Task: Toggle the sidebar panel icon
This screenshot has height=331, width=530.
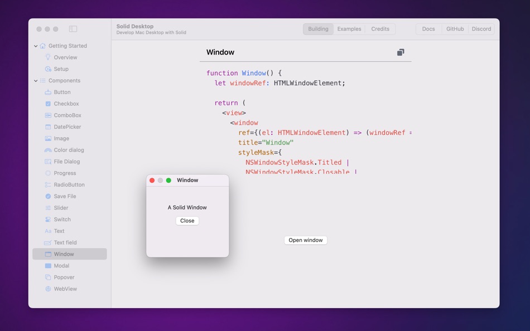Action: tap(73, 29)
